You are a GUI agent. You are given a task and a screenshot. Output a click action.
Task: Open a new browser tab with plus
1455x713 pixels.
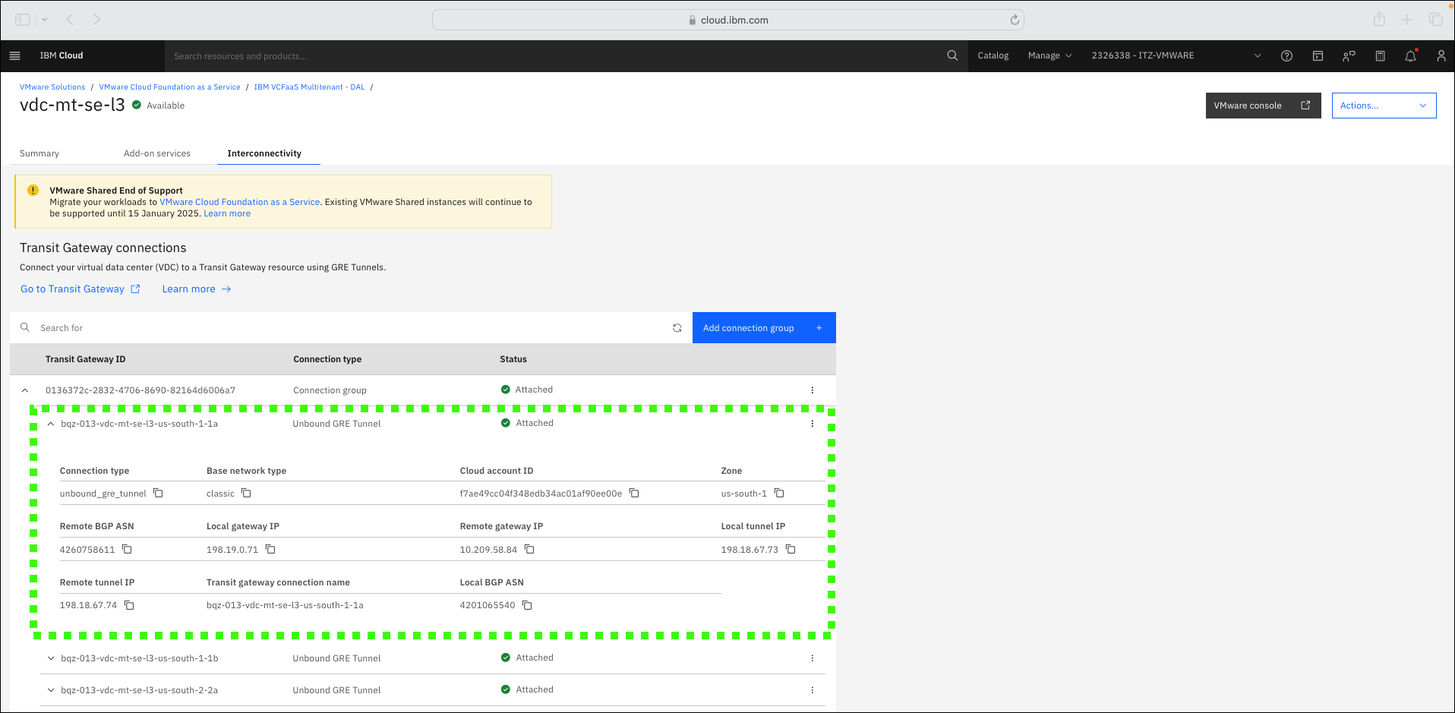pyautogui.click(x=1407, y=20)
